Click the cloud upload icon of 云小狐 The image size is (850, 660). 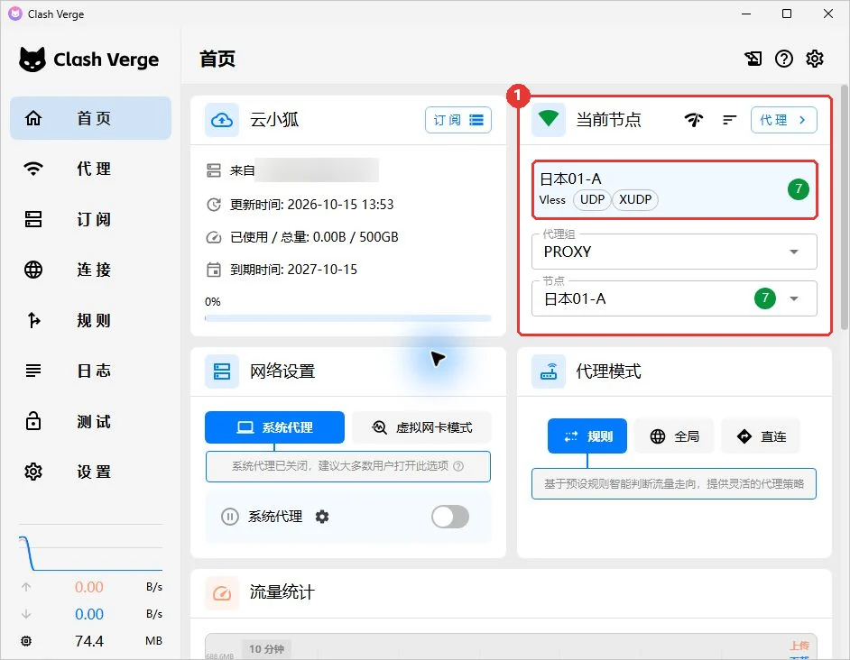(222, 120)
